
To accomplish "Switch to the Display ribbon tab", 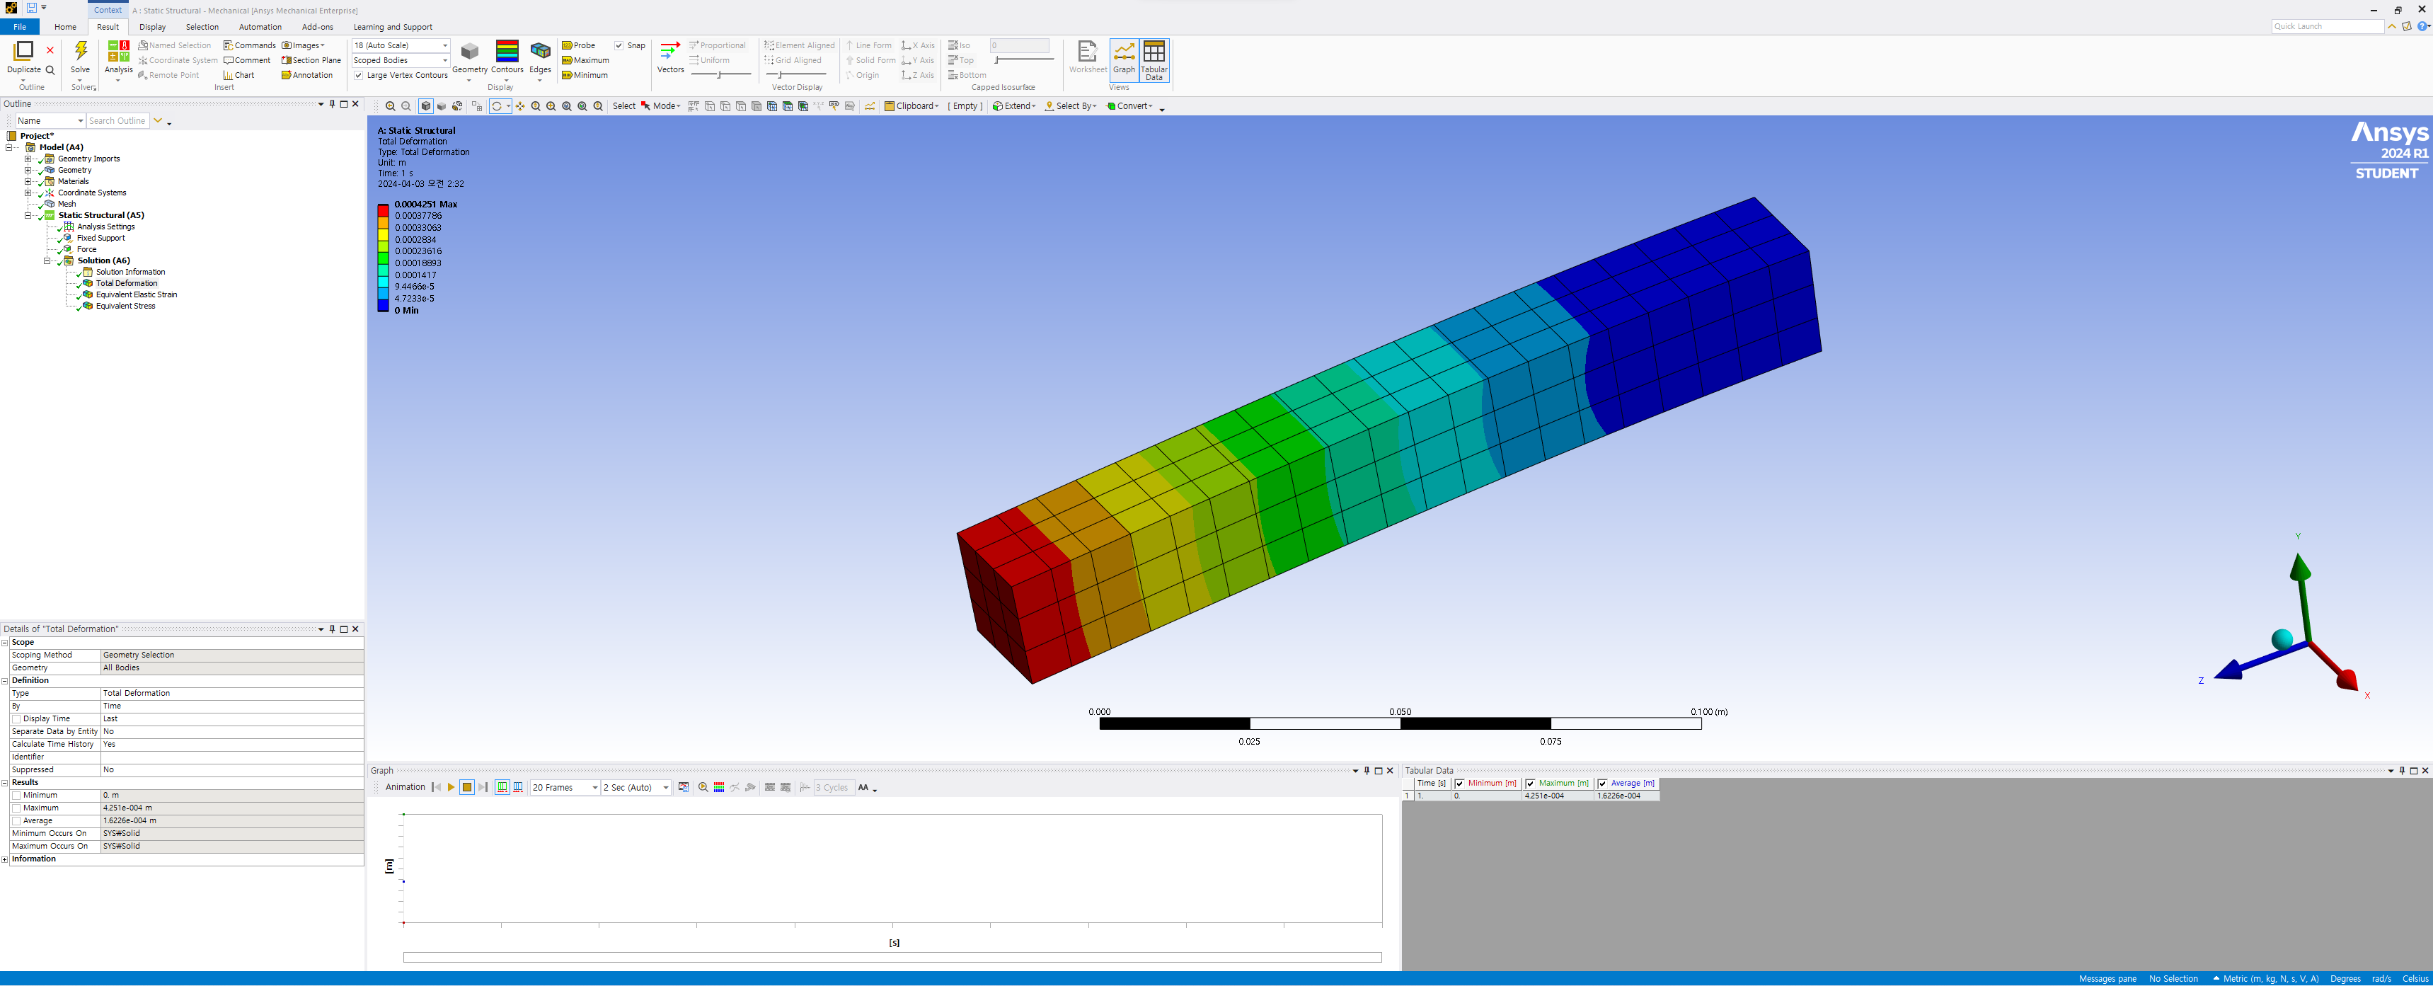I will pyautogui.click(x=152, y=28).
